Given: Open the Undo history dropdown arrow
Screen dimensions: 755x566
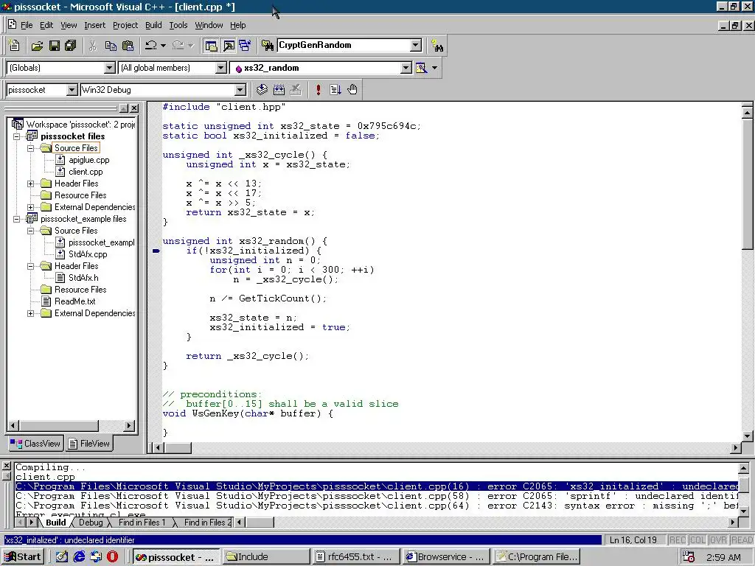Looking at the screenshot, I should pyautogui.click(x=163, y=46).
